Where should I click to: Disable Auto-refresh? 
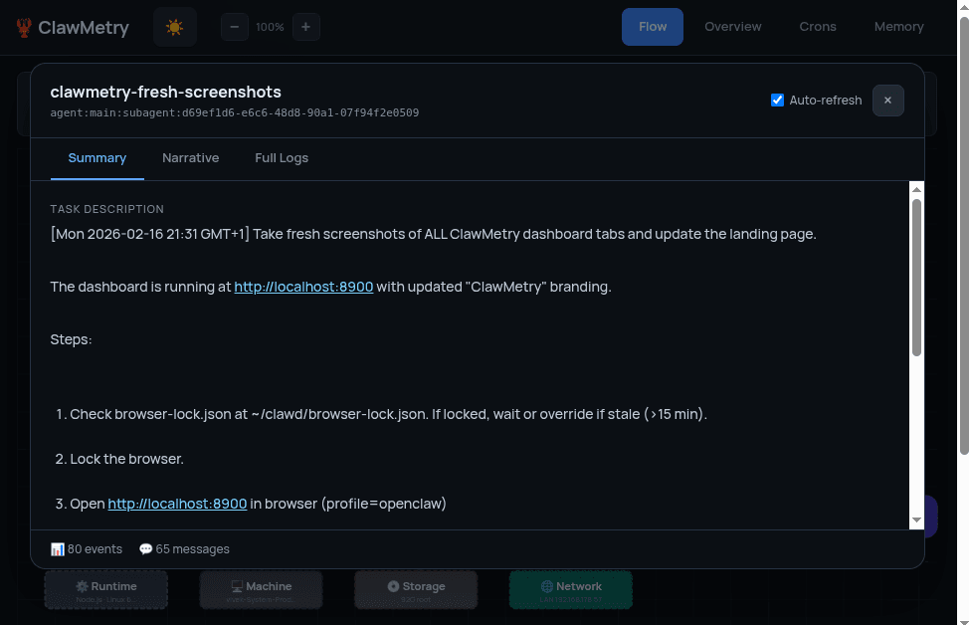(x=777, y=100)
